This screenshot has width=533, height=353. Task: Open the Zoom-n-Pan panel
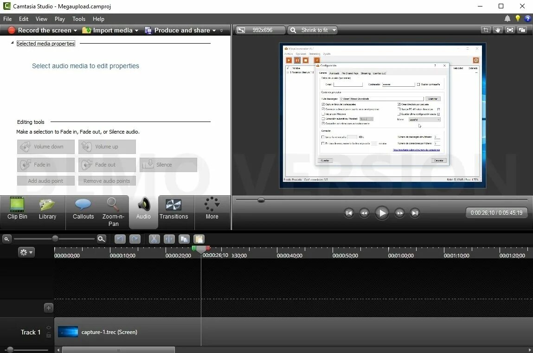(x=113, y=209)
